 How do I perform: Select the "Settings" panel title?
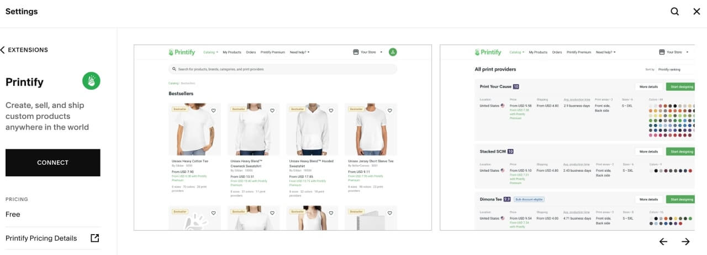pos(22,12)
